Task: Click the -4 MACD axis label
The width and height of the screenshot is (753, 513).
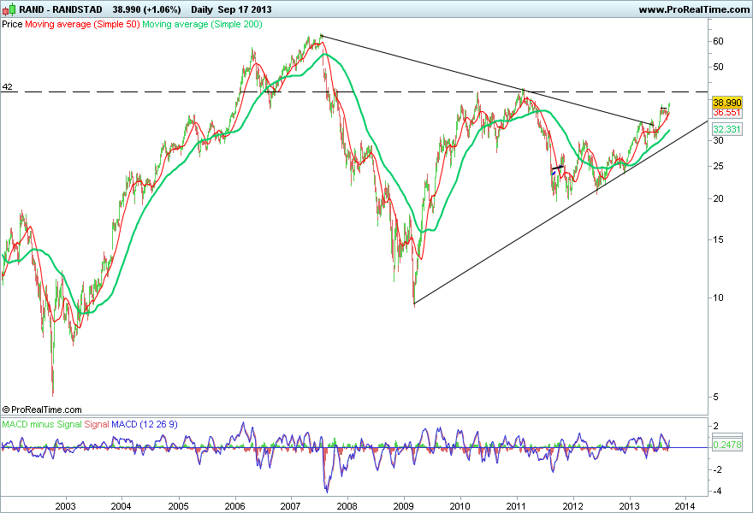Action: pos(717,492)
